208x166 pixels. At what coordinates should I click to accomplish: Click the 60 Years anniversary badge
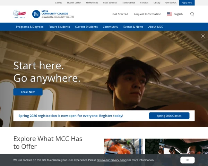19,14
